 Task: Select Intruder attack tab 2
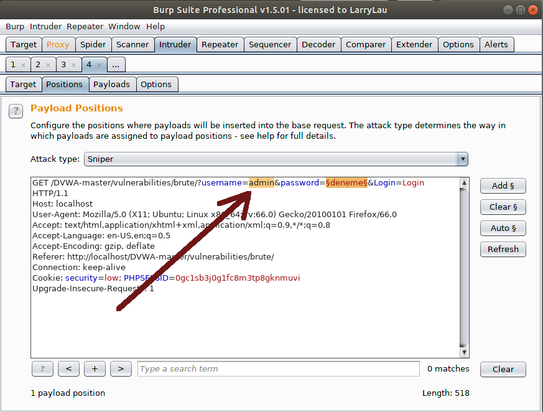39,65
